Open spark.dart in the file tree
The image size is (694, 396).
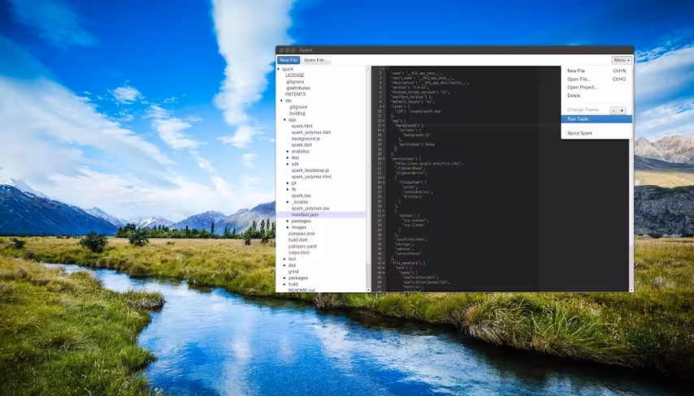click(x=301, y=145)
